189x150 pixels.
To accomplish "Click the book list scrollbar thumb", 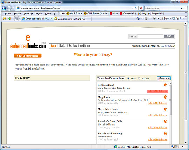I will (170, 100).
